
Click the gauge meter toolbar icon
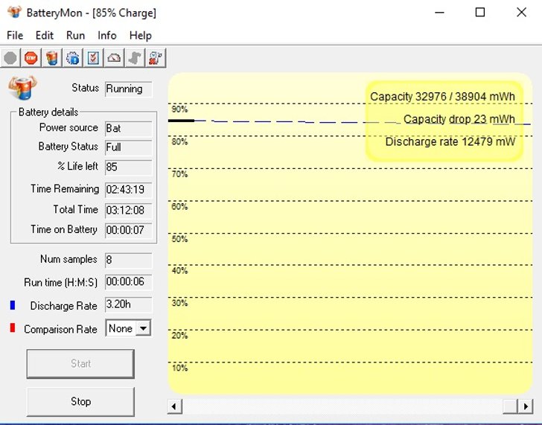click(x=114, y=58)
